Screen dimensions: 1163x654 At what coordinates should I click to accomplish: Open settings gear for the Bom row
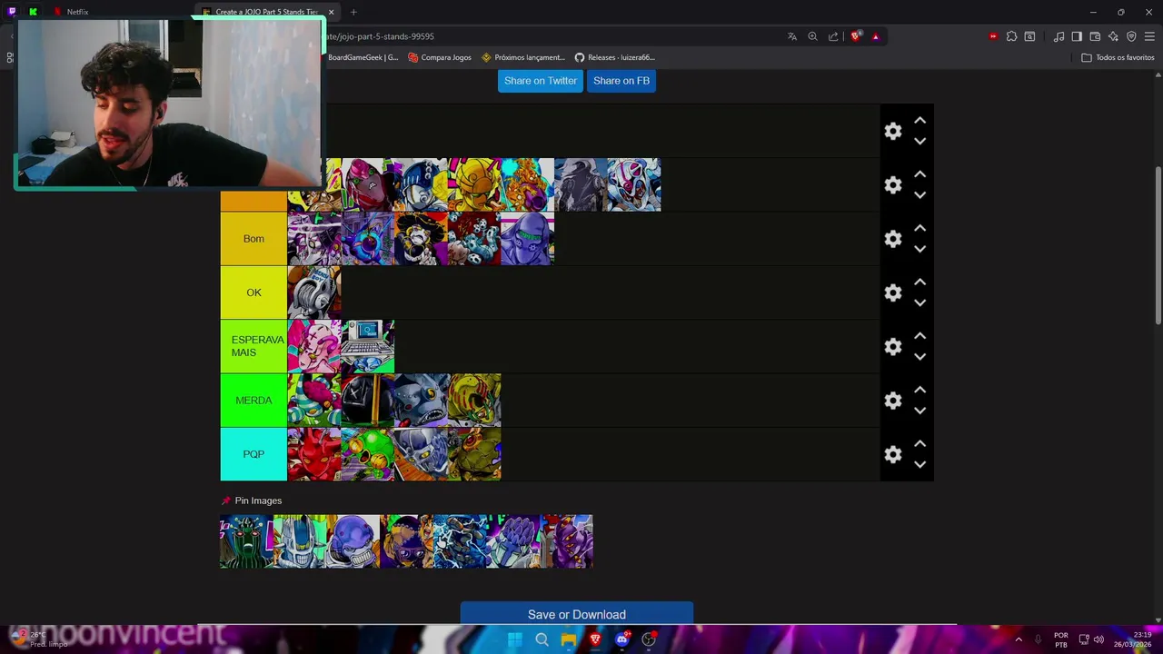tap(893, 239)
